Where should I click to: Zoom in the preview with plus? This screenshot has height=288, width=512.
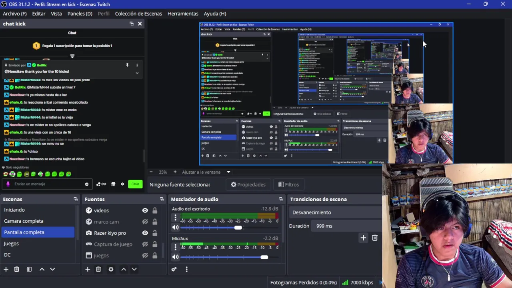pos(175,172)
